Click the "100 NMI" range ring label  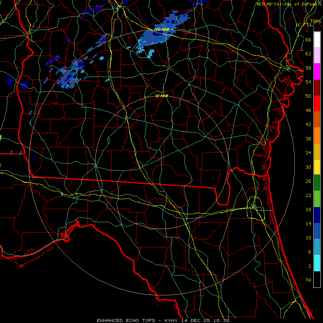161,29
